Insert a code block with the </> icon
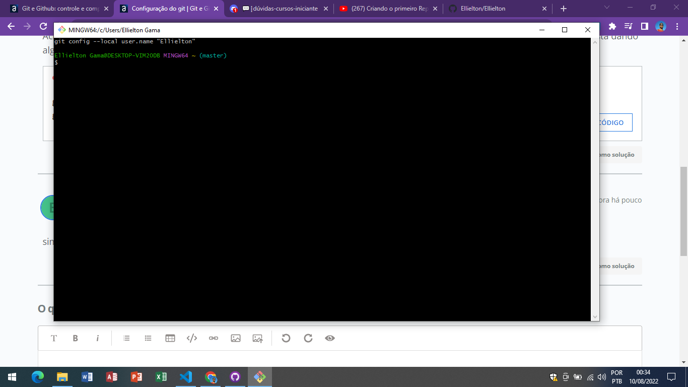 tap(192, 338)
